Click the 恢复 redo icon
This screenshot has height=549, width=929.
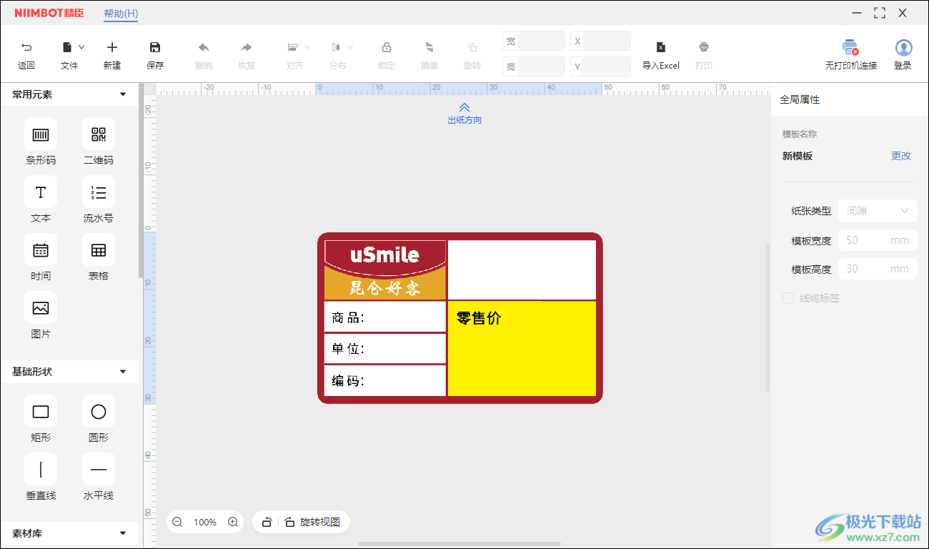(x=247, y=47)
